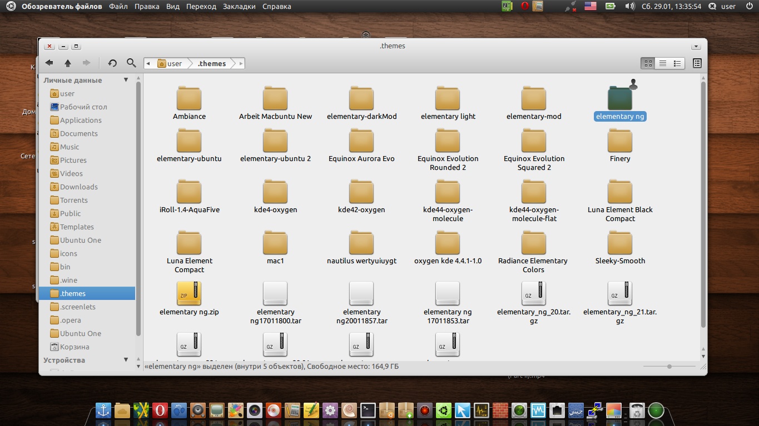
Task: Select the Equinox Aurora Evo folder
Action: [361, 146]
